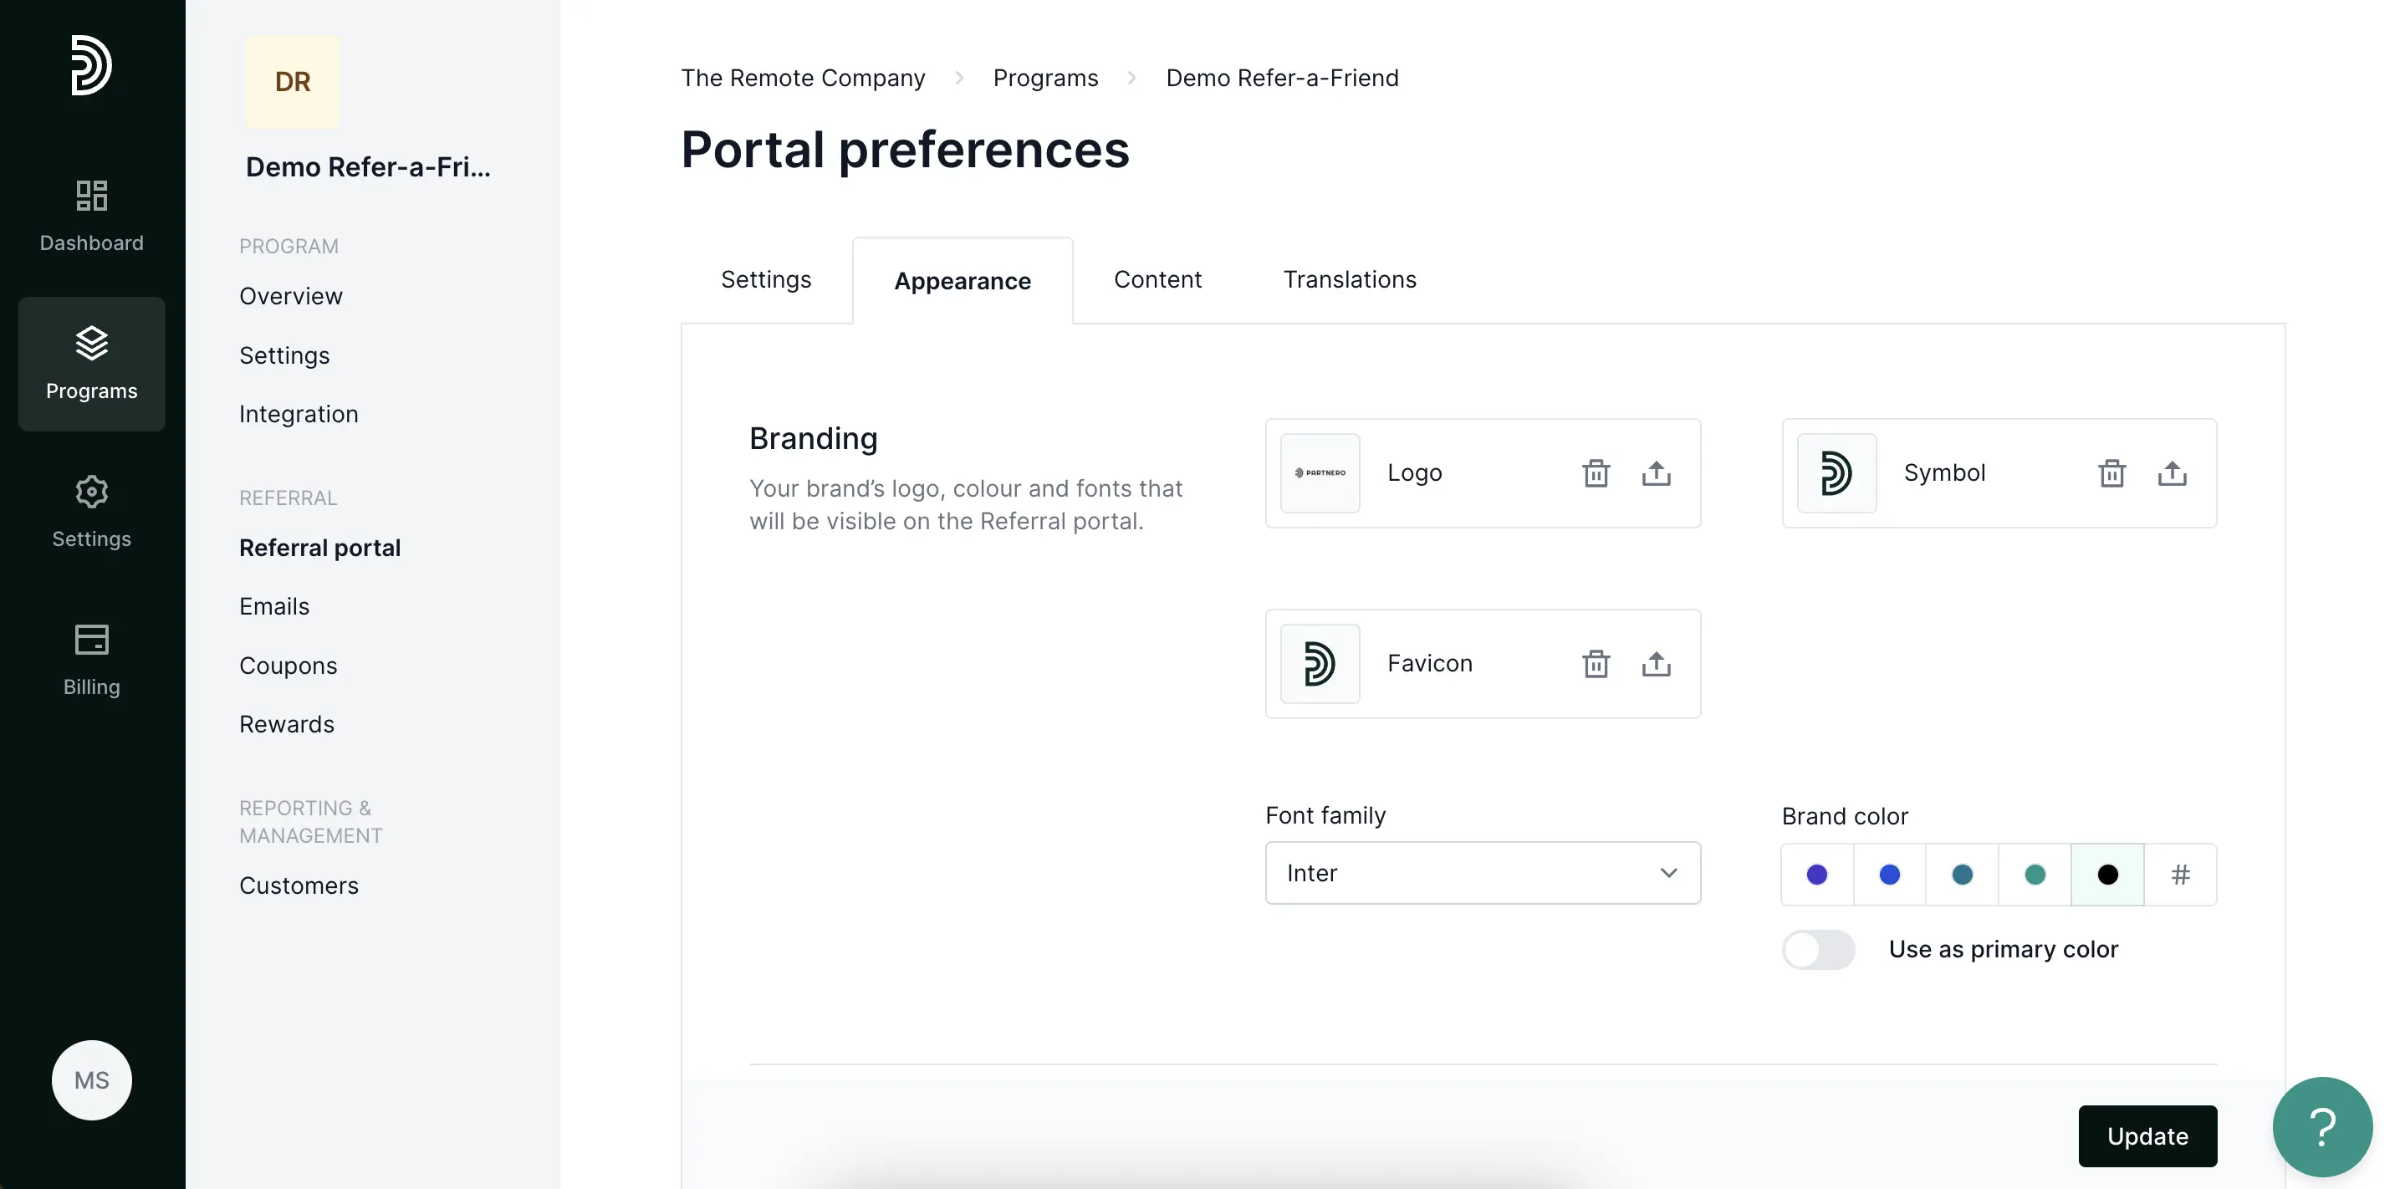Delete the Favicon with trash icon
Image resolution: width=2400 pixels, height=1189 pixels.
point(1596,663)
